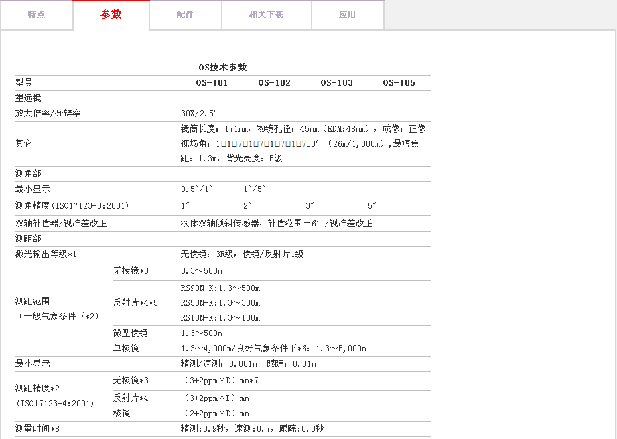
Task: Click the 测角部 section heading
Action: click(28, 174)
